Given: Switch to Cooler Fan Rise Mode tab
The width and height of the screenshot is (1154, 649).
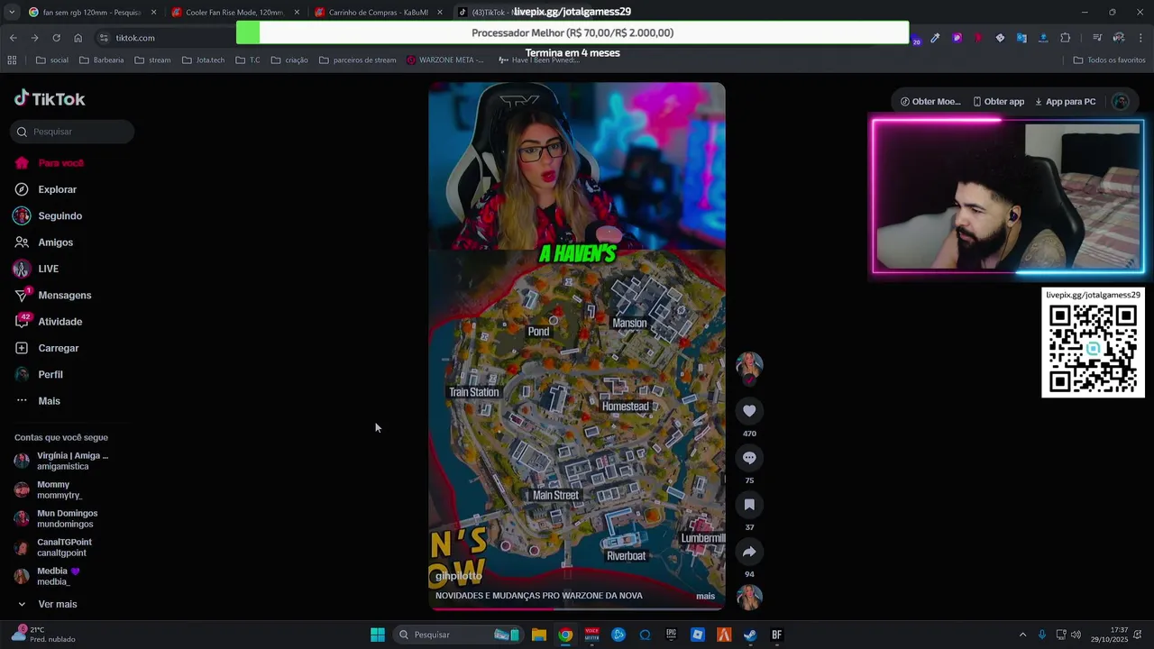Looking at the screenshot, I should 234,13.
